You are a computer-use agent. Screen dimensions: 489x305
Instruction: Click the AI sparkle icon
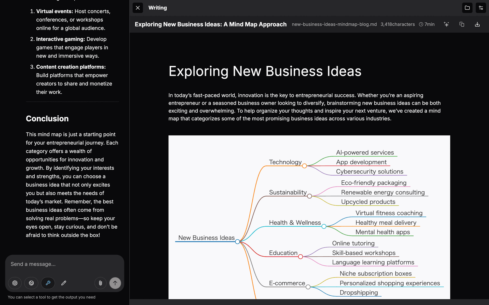click(x=446, y=24)
